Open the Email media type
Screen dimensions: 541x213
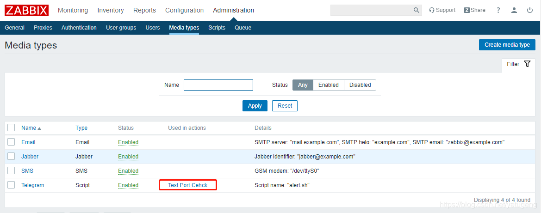click(x=28, y=142)
